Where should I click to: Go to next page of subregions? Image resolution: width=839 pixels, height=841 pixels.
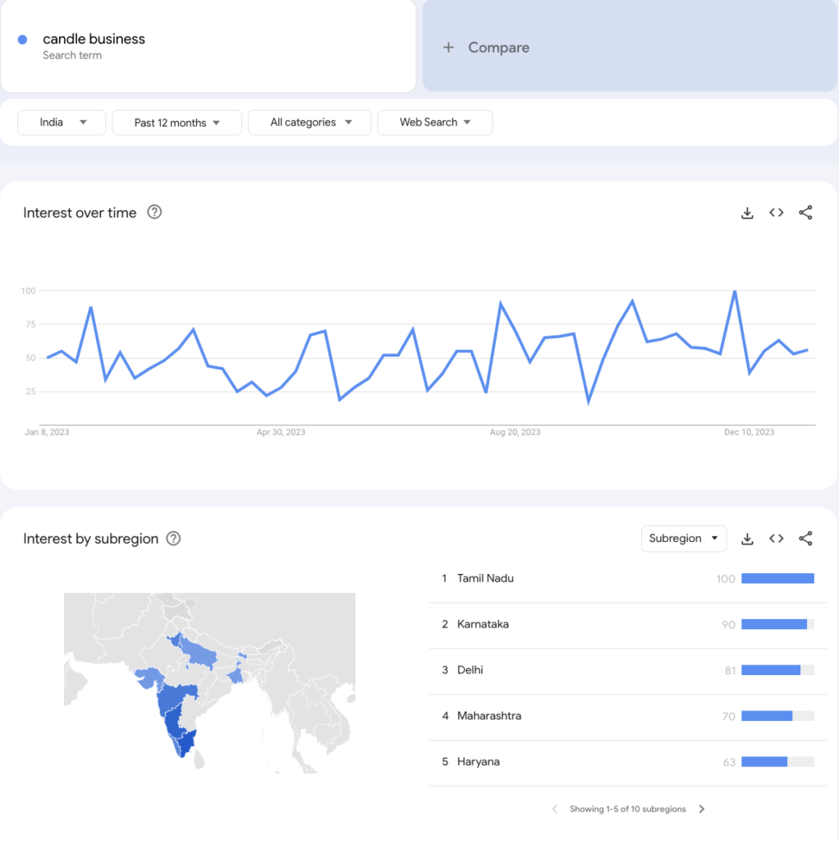pyautogui.click(x=701, y=809)
